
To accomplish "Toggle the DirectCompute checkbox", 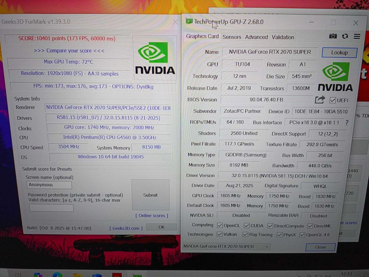I will click(x=271, y=226).
